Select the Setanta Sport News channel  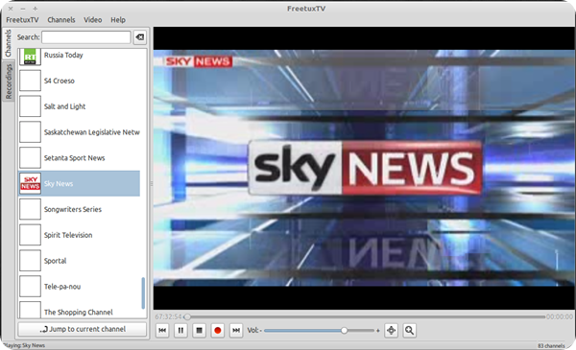click(x=80, y=158)
